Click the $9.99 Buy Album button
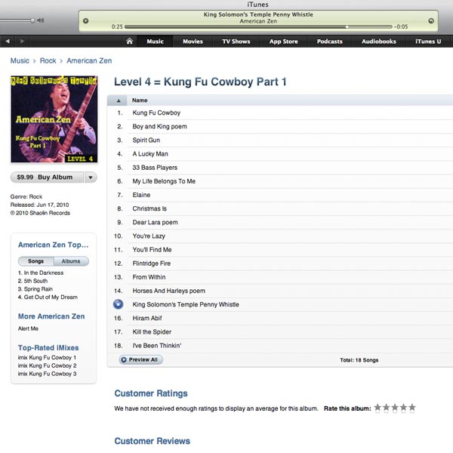Image resolution: width=453 pixels, height=453 pixels. click(48, 177)
